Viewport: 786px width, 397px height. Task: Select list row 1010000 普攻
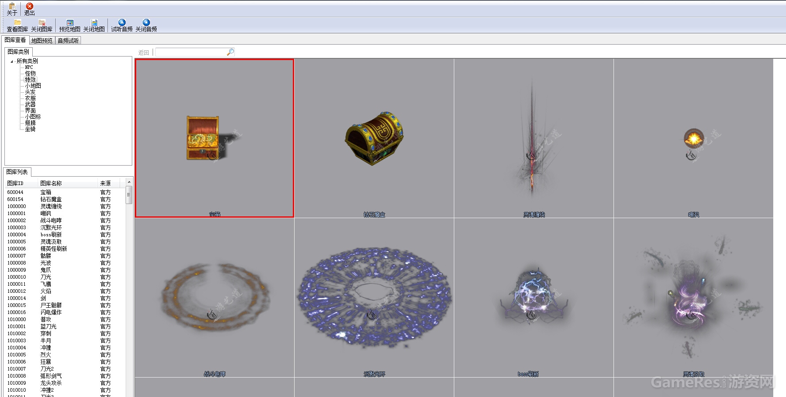click(x=65, y=319)
